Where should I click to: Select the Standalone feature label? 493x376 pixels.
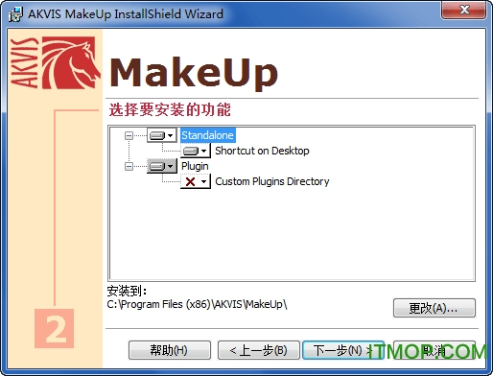[x=207, y=135]
